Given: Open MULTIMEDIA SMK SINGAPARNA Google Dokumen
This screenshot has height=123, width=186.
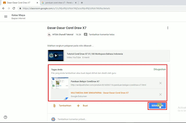Looking at the screenshot, I should (100, 93).
